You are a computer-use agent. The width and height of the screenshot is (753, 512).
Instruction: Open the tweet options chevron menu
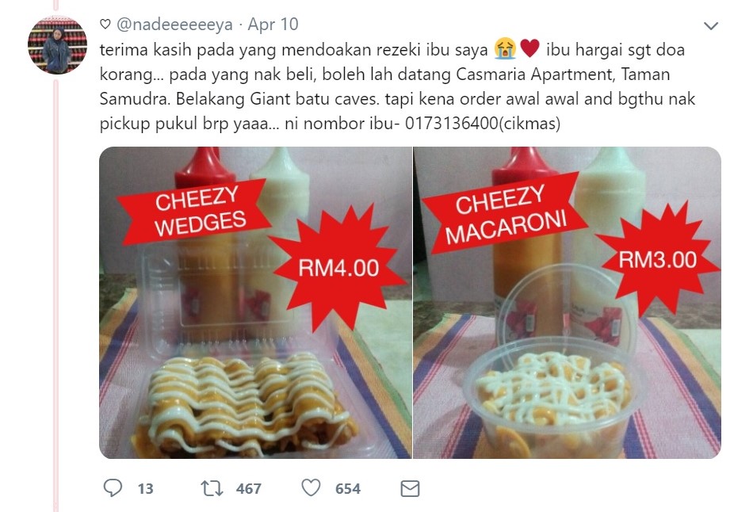(711, 25)
